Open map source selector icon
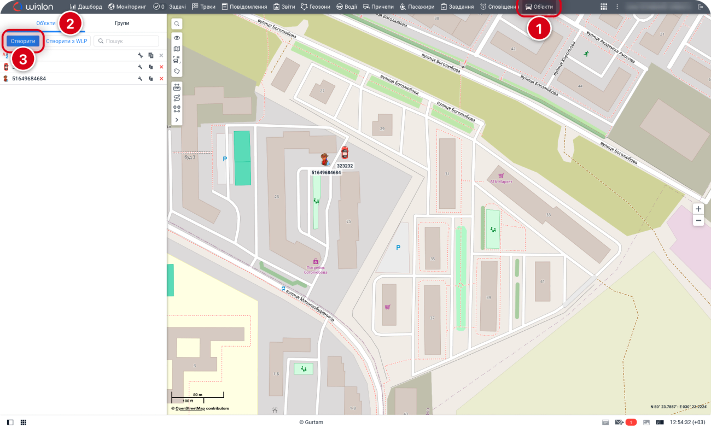This screenshot has height=428, width=711. pos(177,49)
